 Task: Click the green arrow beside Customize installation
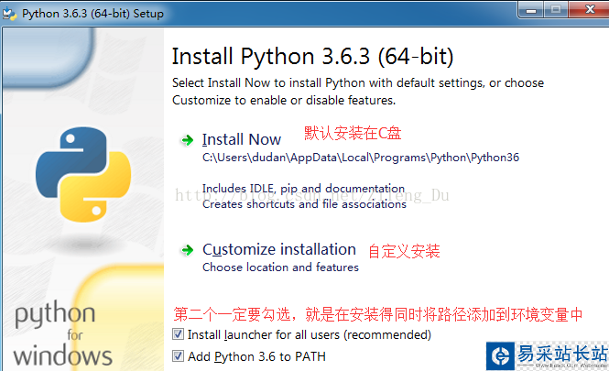pos(187,249)
